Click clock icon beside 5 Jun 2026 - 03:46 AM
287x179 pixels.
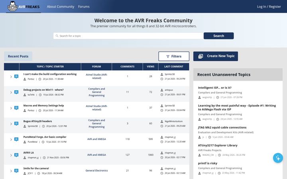click(210, 137)
